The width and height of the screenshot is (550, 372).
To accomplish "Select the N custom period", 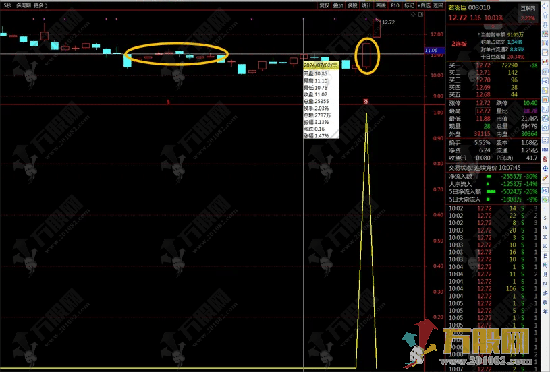I will 545,284.
